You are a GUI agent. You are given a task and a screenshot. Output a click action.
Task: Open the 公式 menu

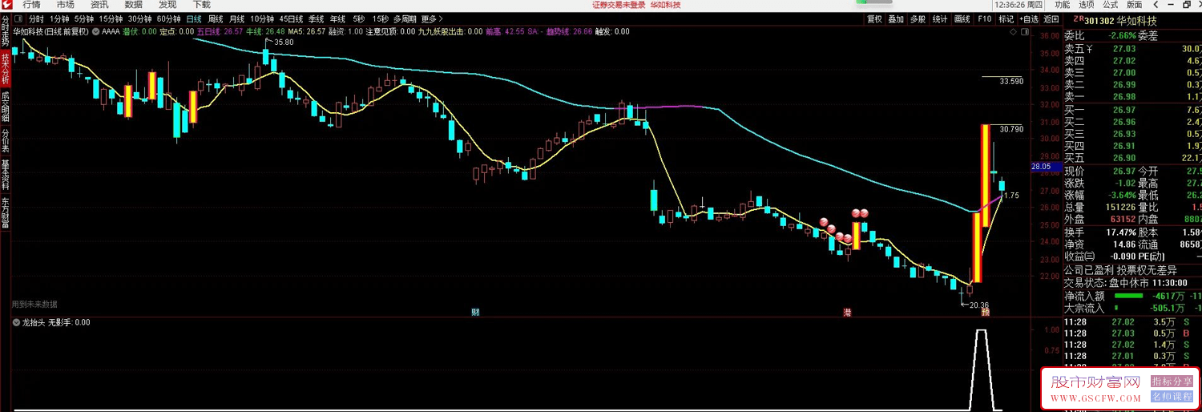click(1110, 5)
